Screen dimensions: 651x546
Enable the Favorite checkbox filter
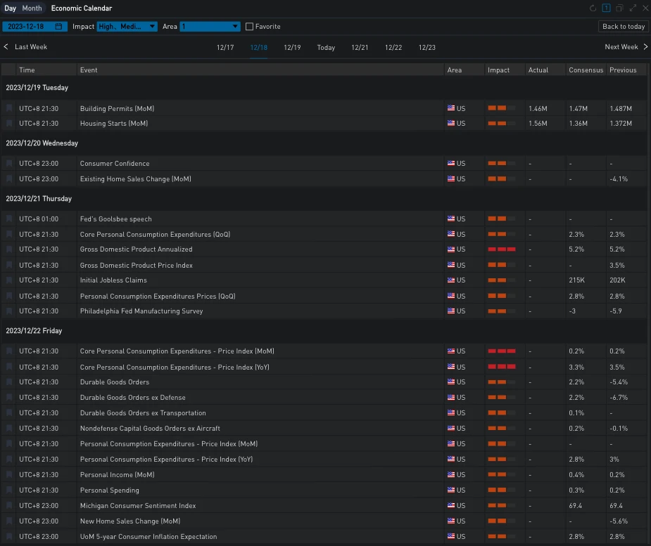pos(249,27)
